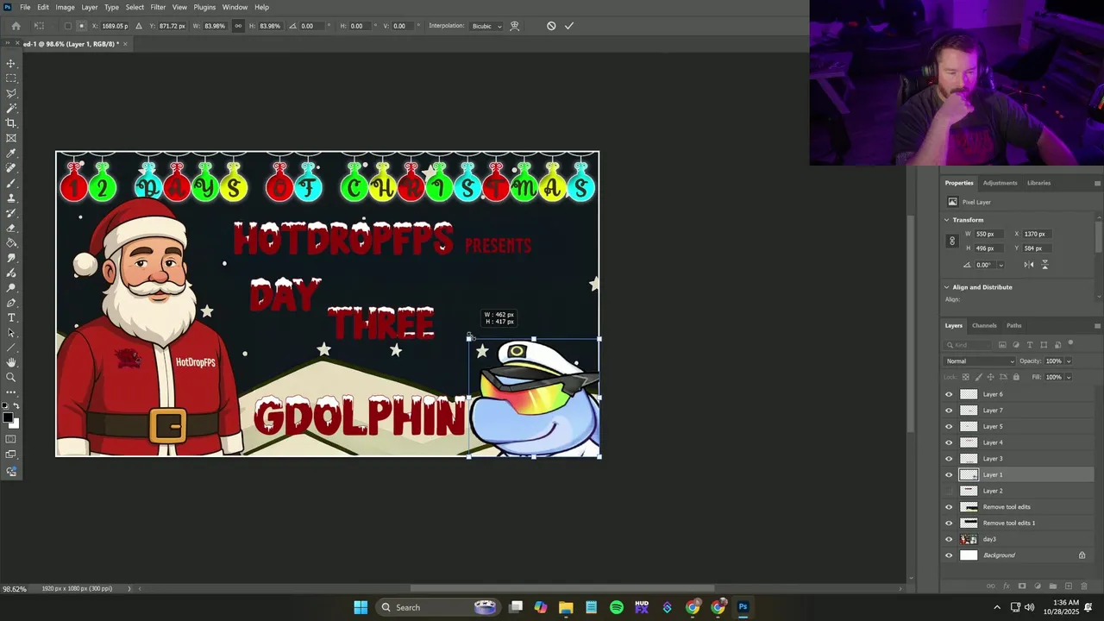The height and width of the screenshot is (621, 1104).
Task: Select the Path Selection tool
Action: click(11, 333)
